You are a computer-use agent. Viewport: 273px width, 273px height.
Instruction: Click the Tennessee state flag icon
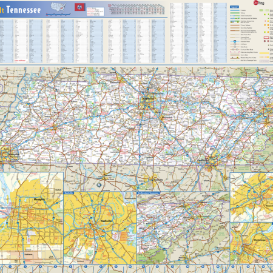(x=79, y=7)
